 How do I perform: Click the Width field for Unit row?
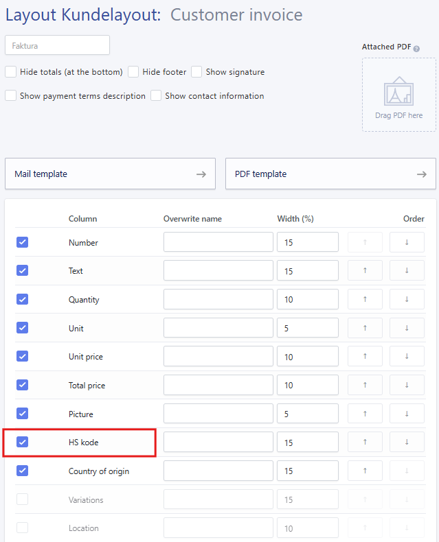tap(307, 329)
